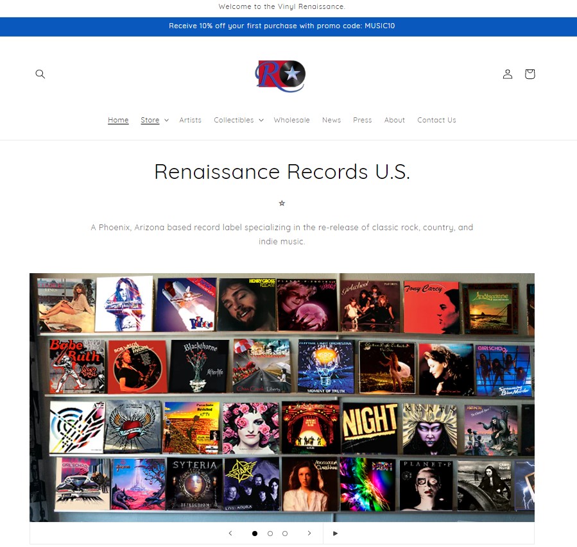Image resolution: width=577 pixels, height=547 pixels.
Task: Click the Welcome to the Vinyl Renaissance text
Action: [282, 6]
